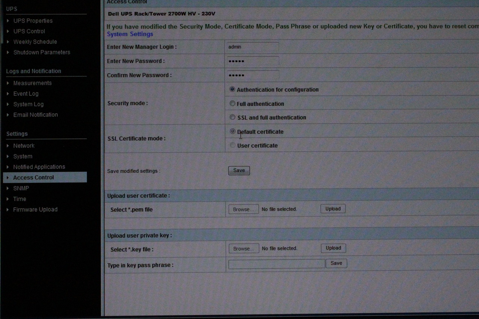The image size is (479, 319).
Task: Open System settings in sidebar
Action: tap(23, 156)
